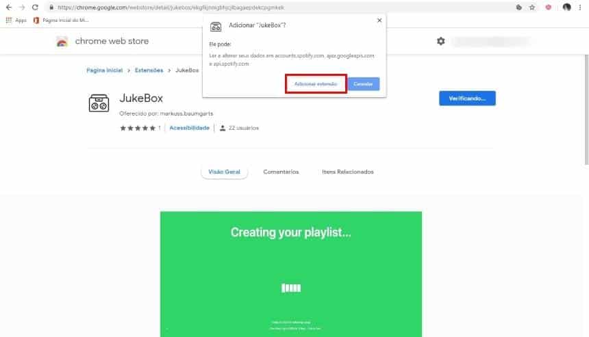Click the chrome web store title text
Viewport: 589px width, 337px height.
[x=112, y=41]
